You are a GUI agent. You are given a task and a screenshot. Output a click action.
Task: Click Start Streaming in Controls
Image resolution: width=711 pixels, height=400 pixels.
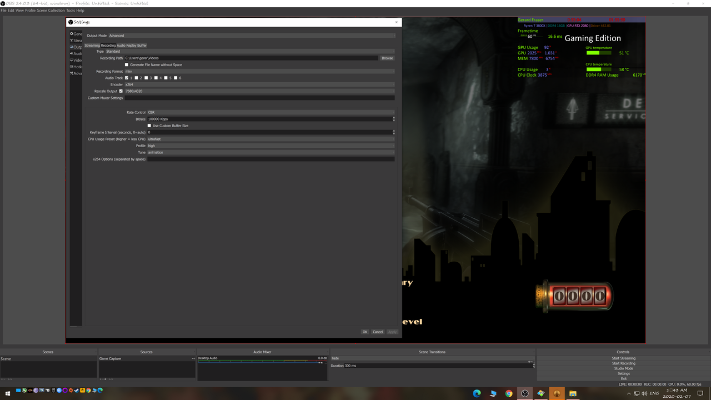(623, 358)
